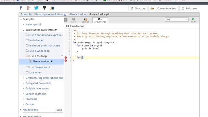
Task: Click println(item) on line 7
Action: [x=91, y=48]
